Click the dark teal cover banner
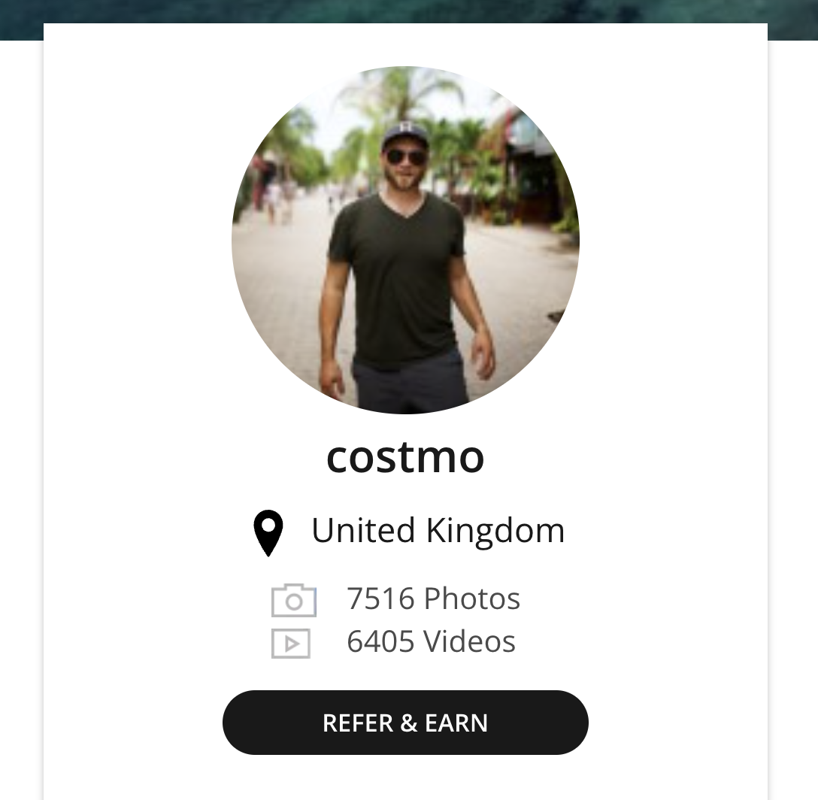 click(409, 11)
